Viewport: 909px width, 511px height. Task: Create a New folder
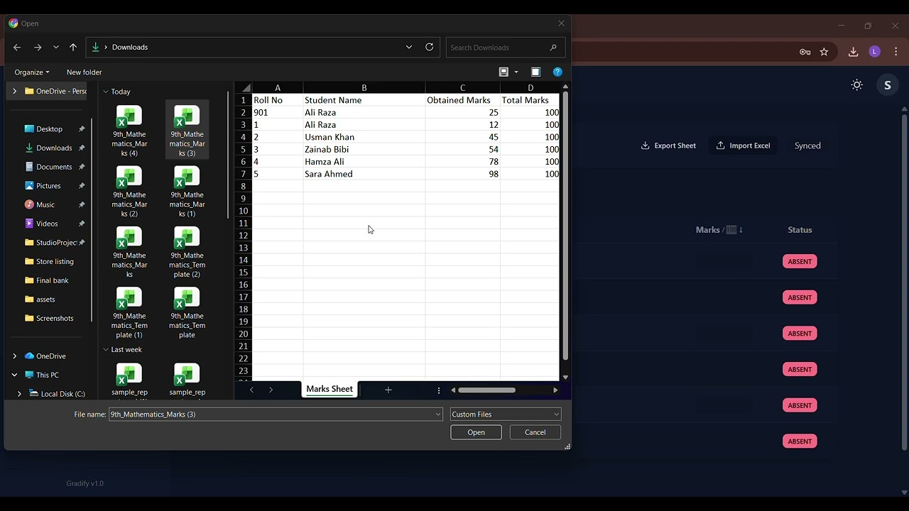coord(84,72)
